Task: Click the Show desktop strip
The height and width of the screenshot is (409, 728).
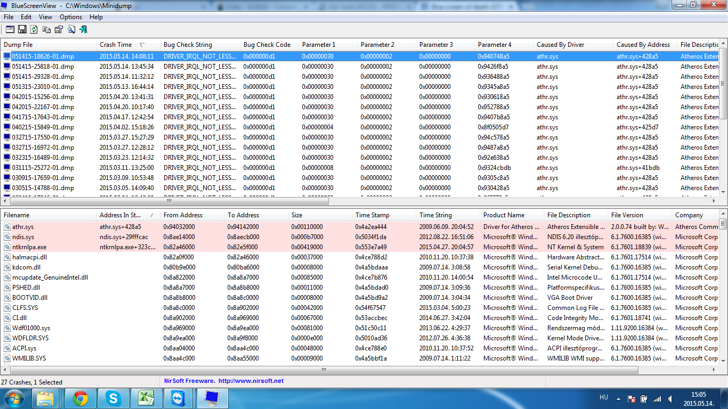Action: 724,398
